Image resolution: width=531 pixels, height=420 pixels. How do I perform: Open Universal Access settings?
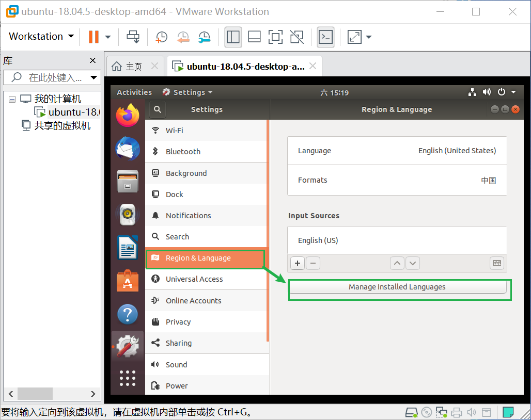(x=206, y=279)
